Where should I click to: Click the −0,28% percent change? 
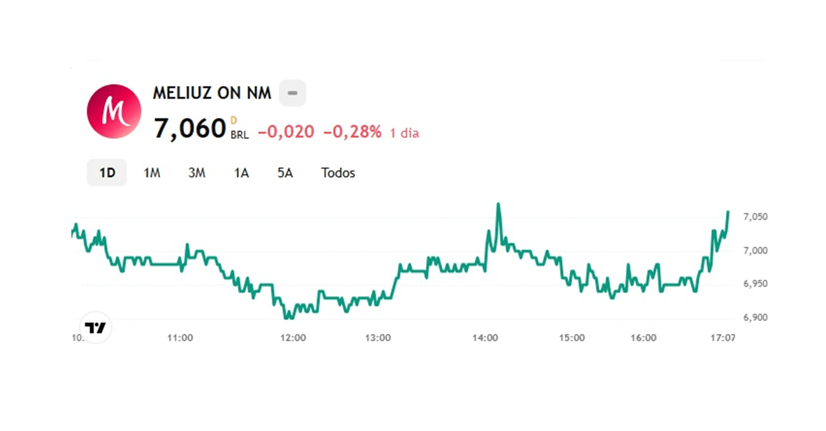click(352, 132)
